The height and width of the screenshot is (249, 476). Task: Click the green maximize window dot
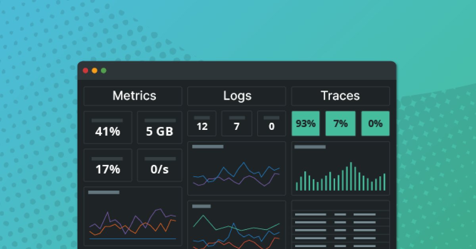tap(104, 71)
